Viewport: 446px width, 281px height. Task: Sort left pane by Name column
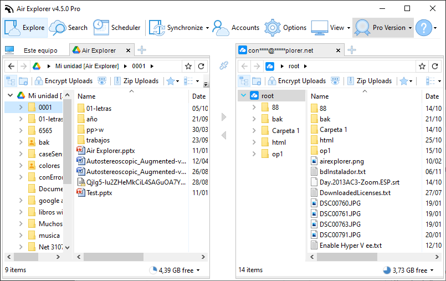pyautogui.click(x=86, y=96)
